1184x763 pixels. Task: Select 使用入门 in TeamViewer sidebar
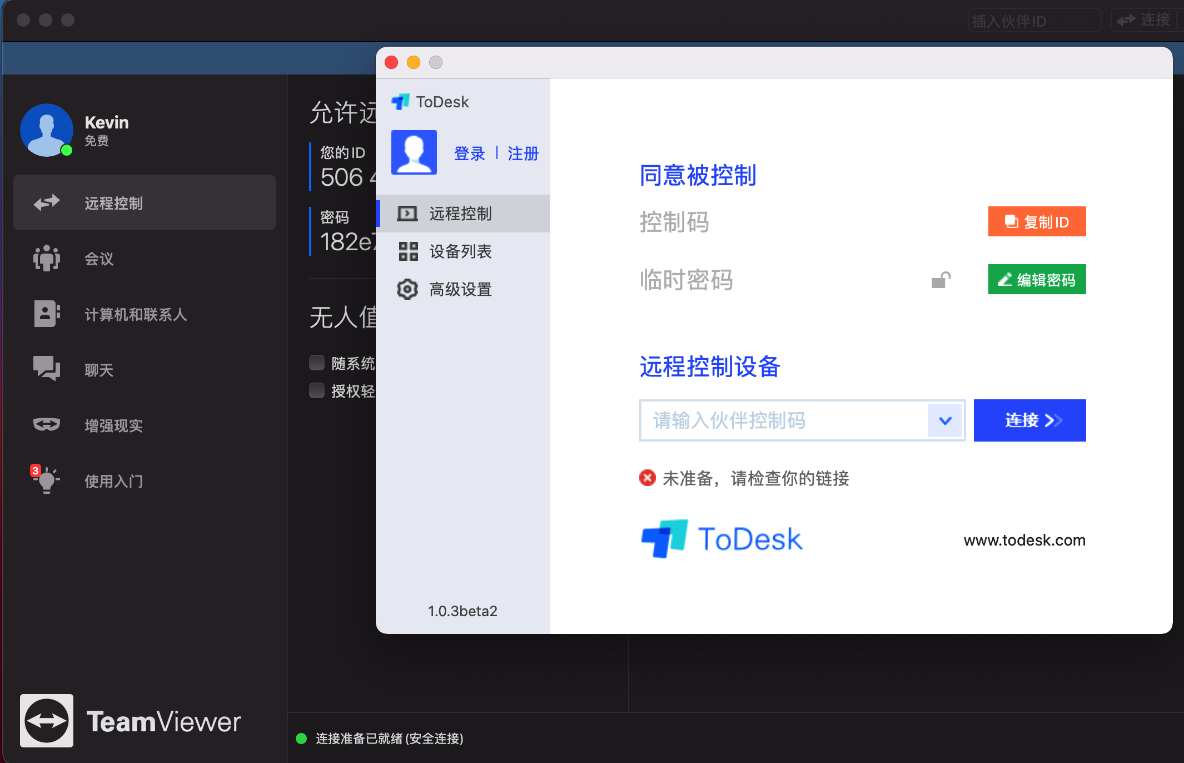point(145,480)
